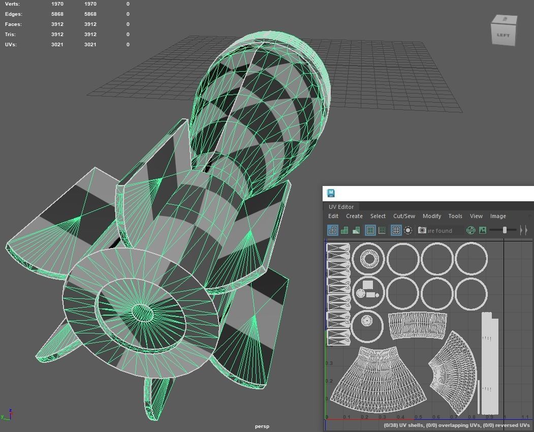The height and width of the screenshot is (432, 534).
Task: Open the Tools menu in UV Editor
Action: (455, 216)
